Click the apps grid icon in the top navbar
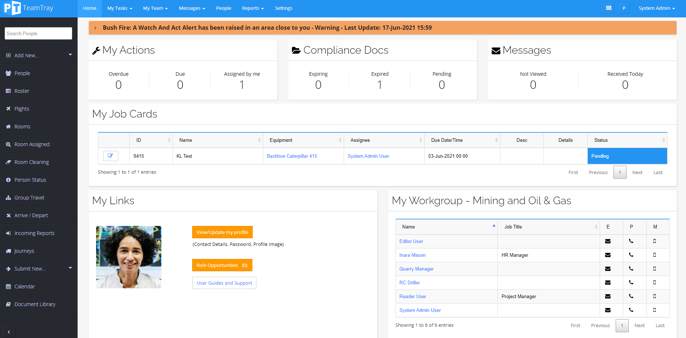686x338 pixels. click(x=608, y=8)
